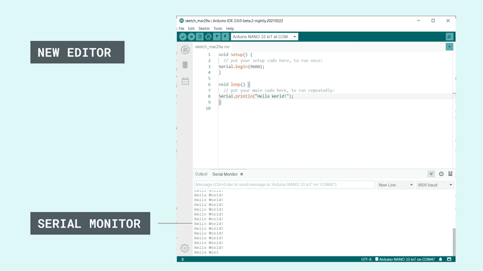
Task: Toggle autoscroll icon in Serial Monitor
Action: tap(431, 174)
